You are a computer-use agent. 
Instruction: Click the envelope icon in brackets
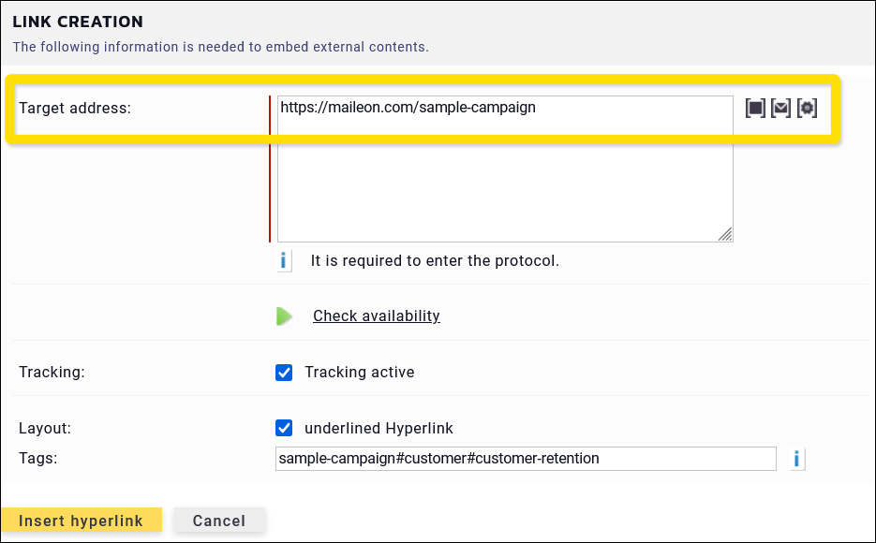(780, 109)
